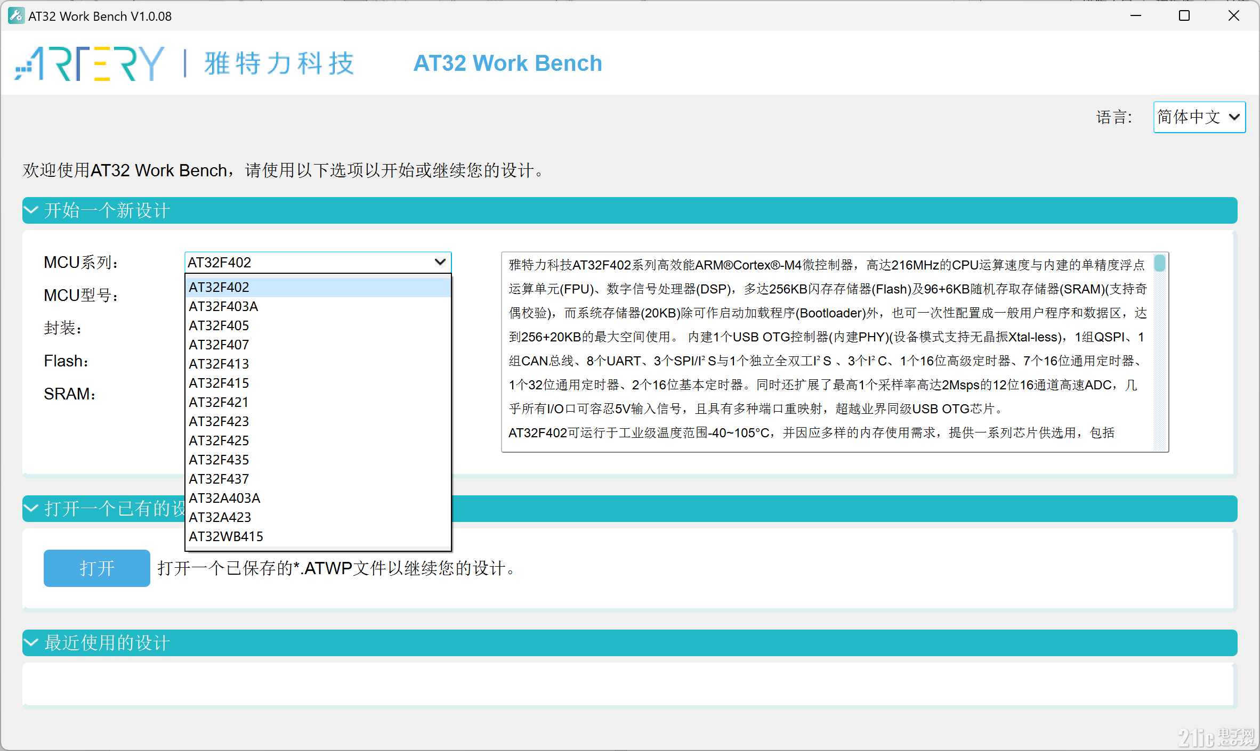
Task: Collapse the 打开一个已有的设计 section chevron
Action: 32,509
